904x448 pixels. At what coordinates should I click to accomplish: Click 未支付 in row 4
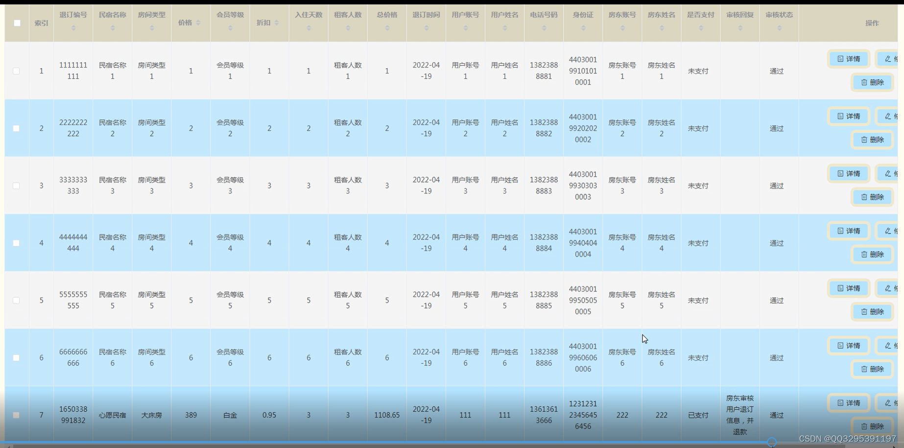[x=698, y=243]
